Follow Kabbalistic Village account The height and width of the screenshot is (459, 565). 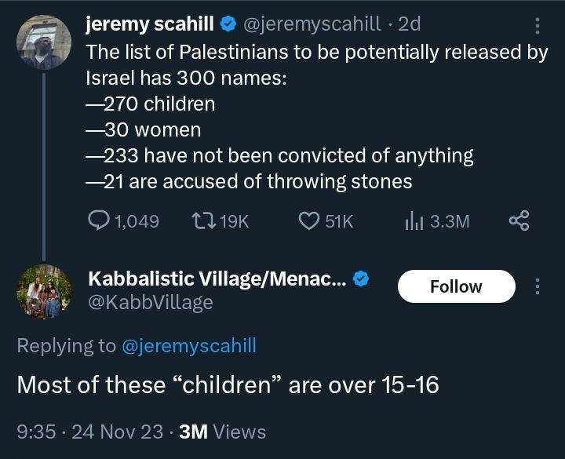tap(456, 286)
